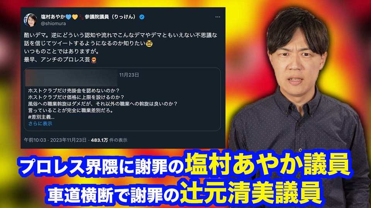Click the 483.1万 view count

99,140
